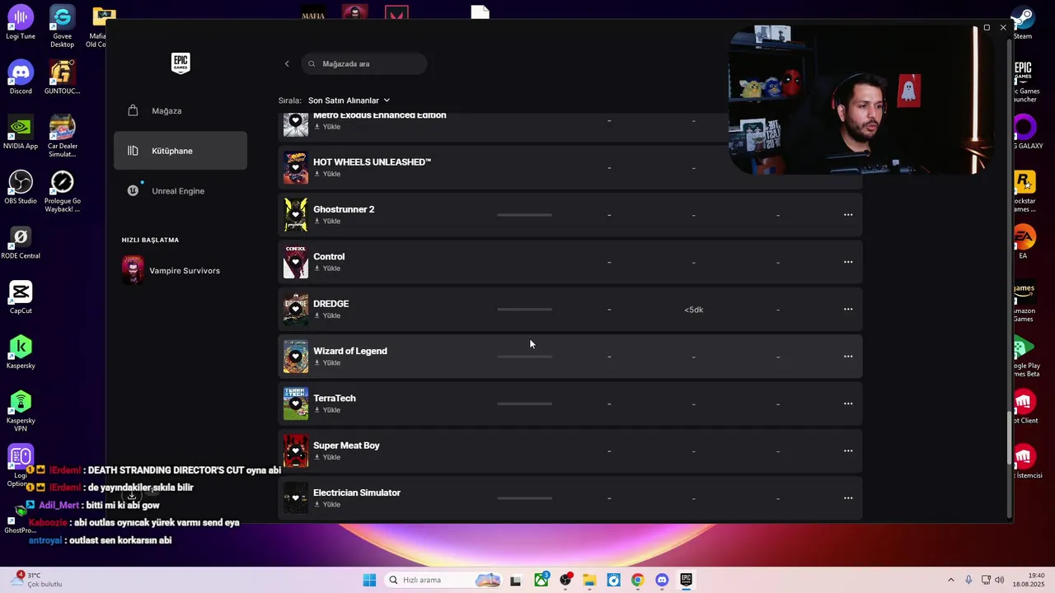Screen dimensions: 1055x593
Task: Click Yükle under DREDGE
Action: [327, 315]
